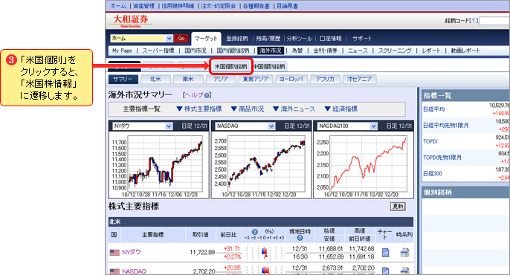
Task: Select the 米国個別銘柄 tab
Action: [x=230, y=67]
